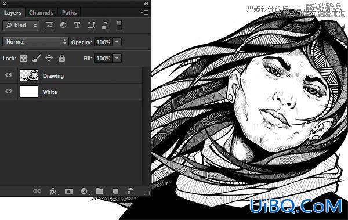
Task: Open the Fill slider dropdown arrow
Action: click(117, 59)
